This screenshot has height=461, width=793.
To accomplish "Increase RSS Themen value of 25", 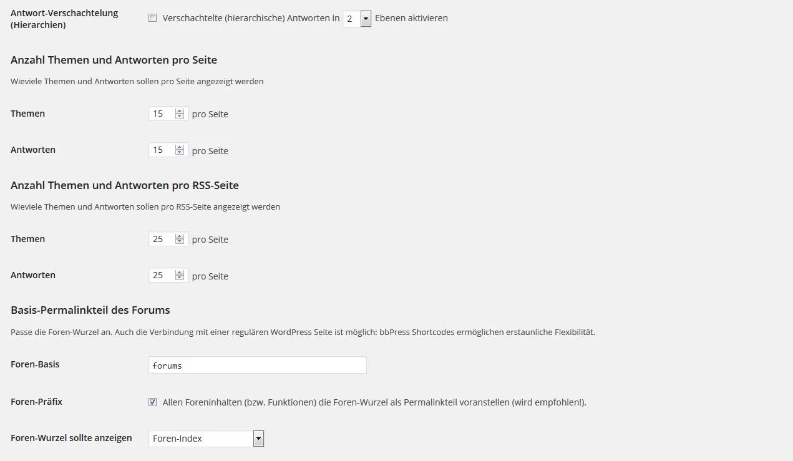I will tap(180, 236).
